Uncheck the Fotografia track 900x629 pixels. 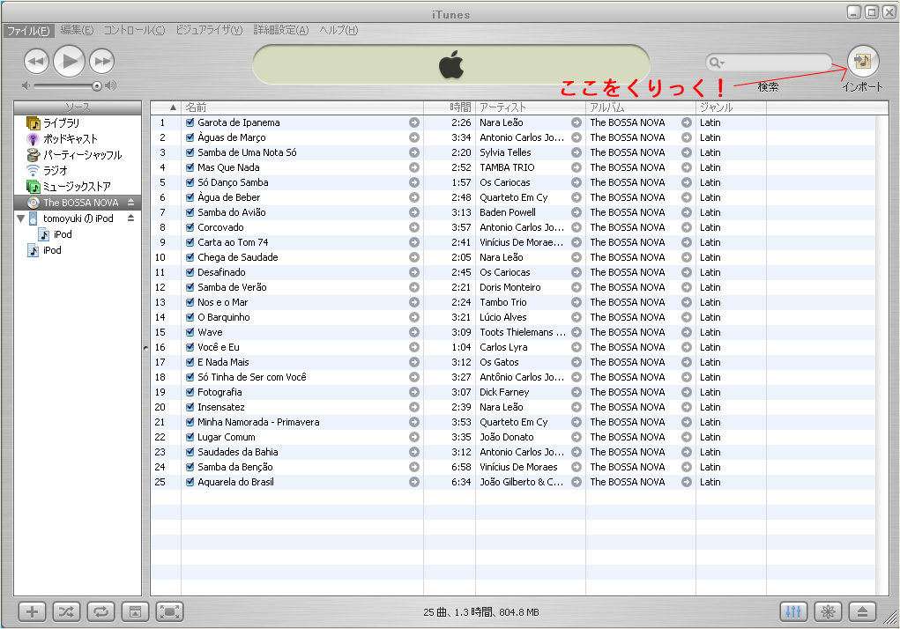click(190, 392)
